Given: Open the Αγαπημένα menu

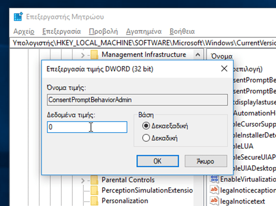Looking at the screenshot, I should (x=144, y=31).
